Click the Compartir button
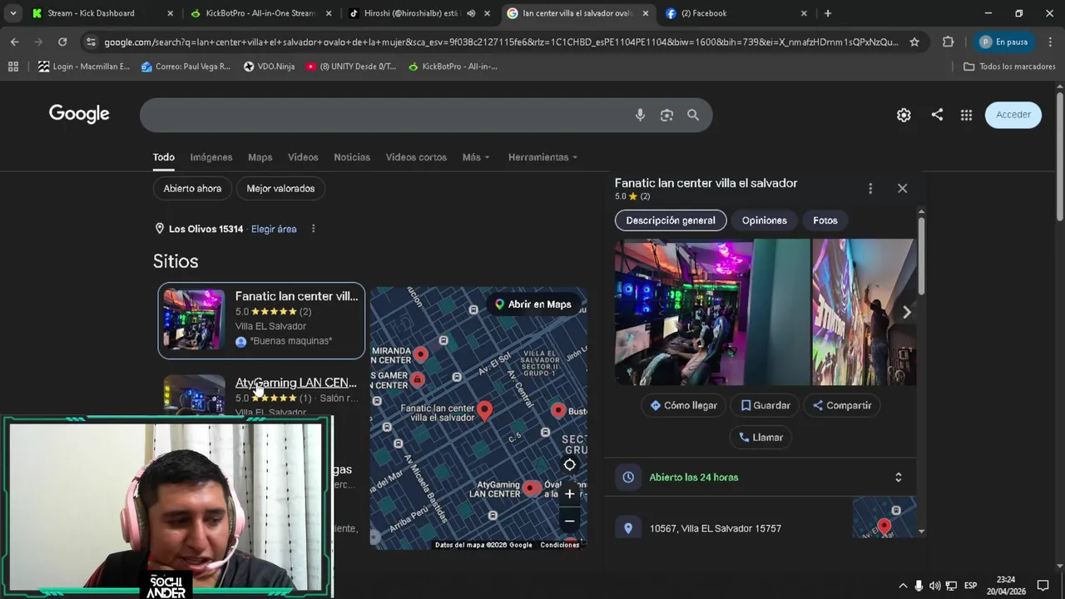 coord(842,405)
